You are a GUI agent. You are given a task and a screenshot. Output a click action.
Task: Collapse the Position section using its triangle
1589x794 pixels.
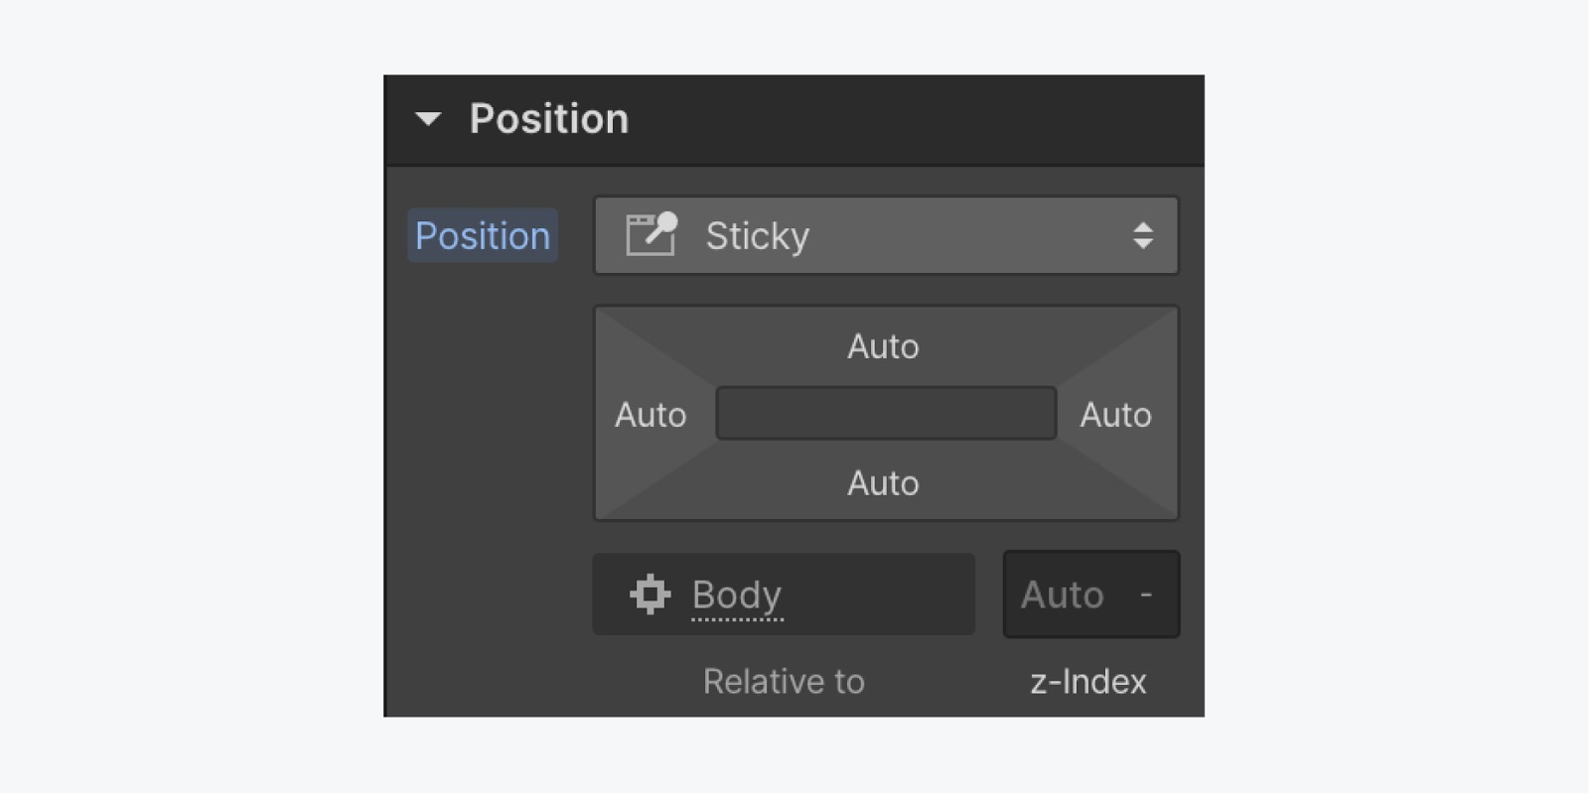point(428,119)
